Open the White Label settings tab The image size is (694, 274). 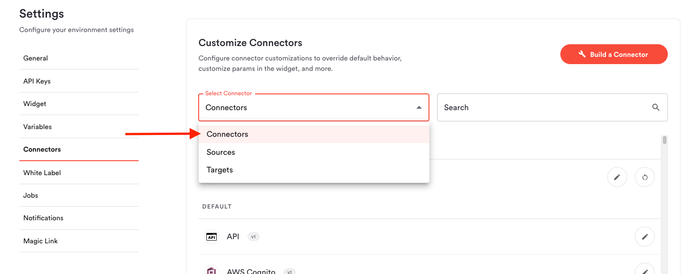42,173
